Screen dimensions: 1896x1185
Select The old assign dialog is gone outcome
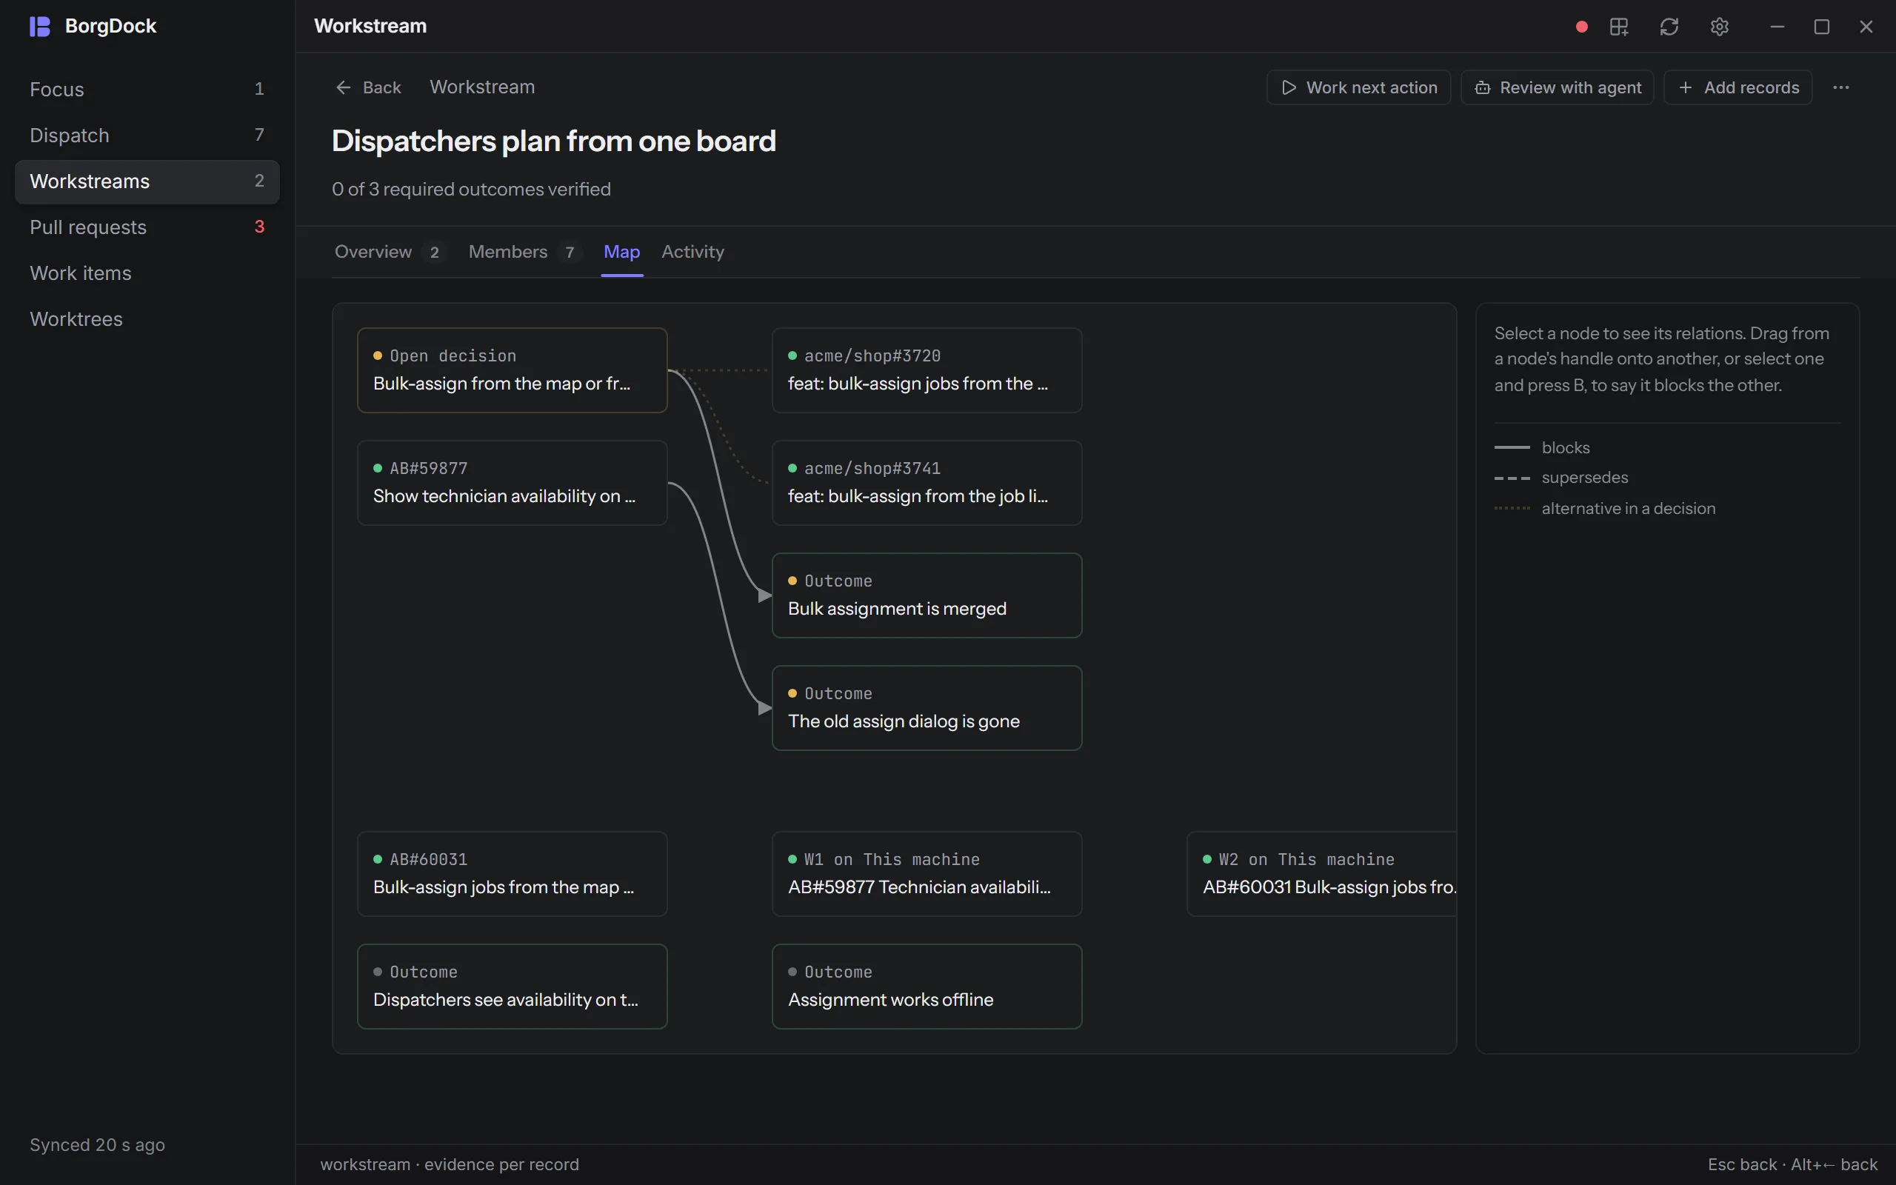click(x=927, y=709)
